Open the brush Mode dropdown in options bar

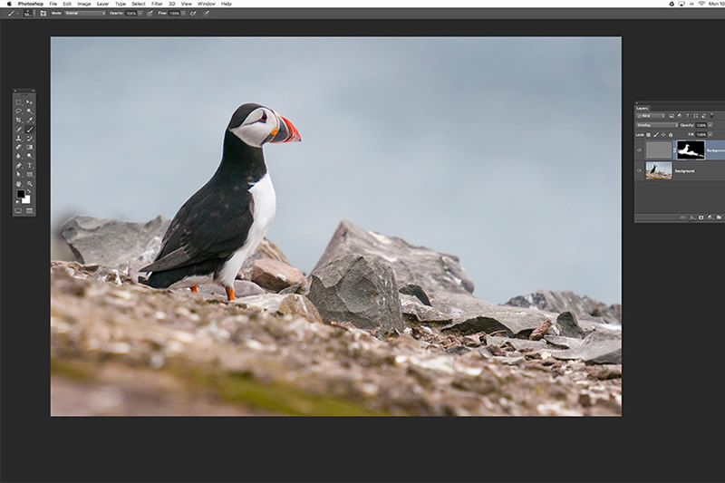click(84, 14)
